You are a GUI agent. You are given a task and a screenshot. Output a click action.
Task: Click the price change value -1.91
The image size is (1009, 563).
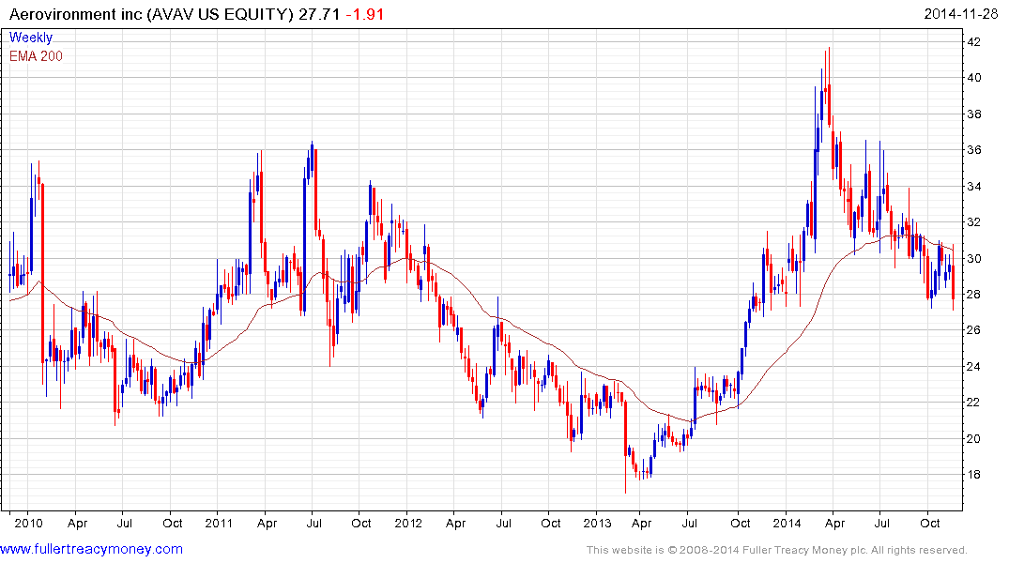point(365,14)
